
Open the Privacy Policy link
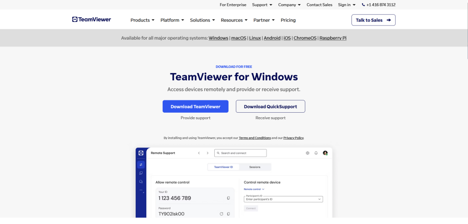click(293, 138)
